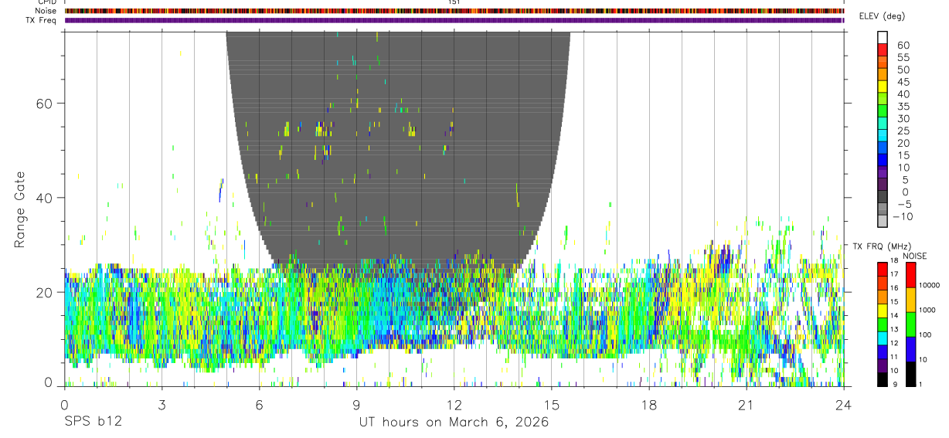Viewport: 949px width, 438px height.
Task: Click the black segment of the NOISE color bar
Action: tap(912, 374)
